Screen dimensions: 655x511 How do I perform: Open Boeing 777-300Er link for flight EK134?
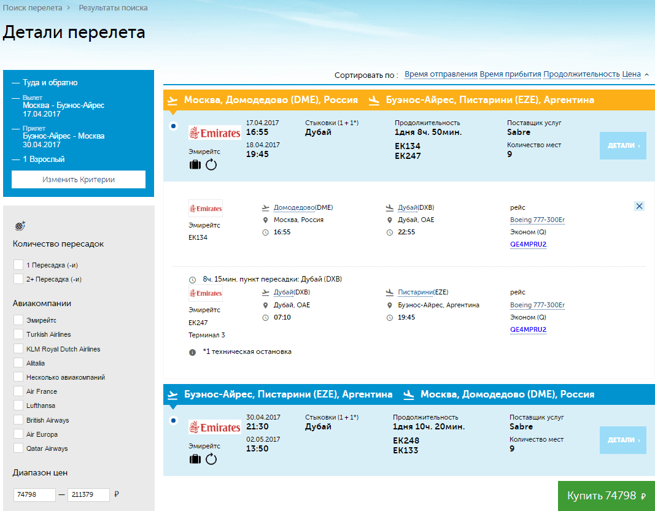point(537,220)
